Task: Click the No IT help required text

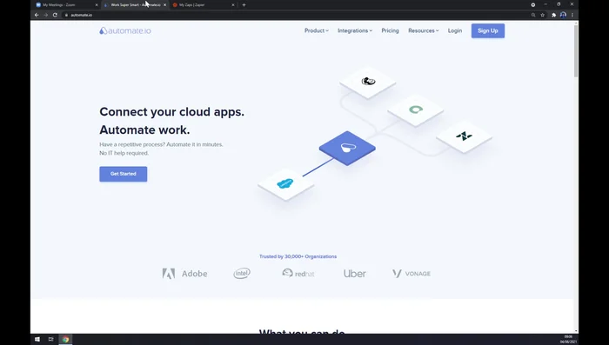Action: (124, 153)
